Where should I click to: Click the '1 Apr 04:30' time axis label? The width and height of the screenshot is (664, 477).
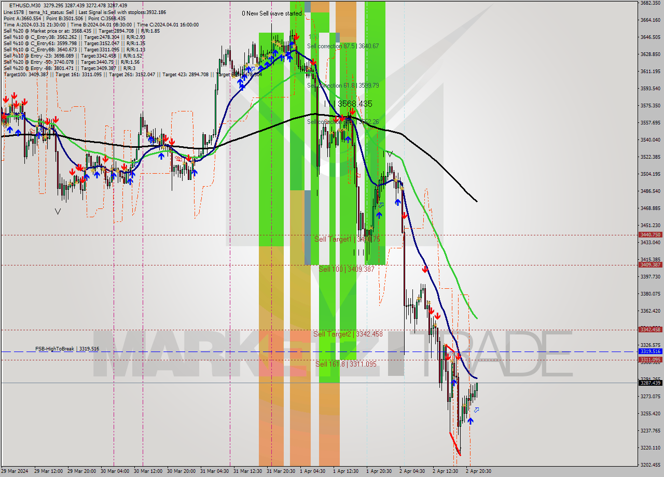coord(313,471)
